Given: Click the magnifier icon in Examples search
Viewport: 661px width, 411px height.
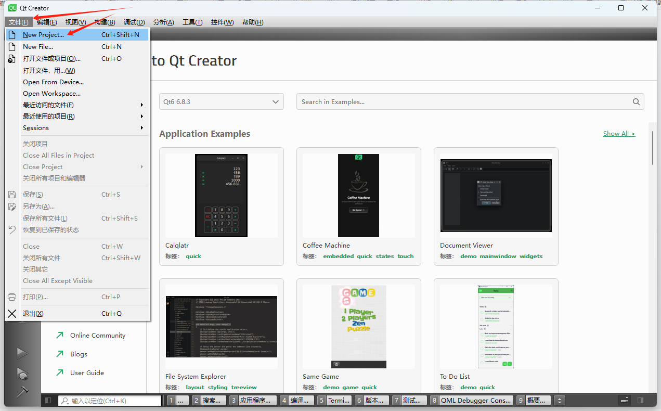Looking at the screenshot, I should click(636, 102).
